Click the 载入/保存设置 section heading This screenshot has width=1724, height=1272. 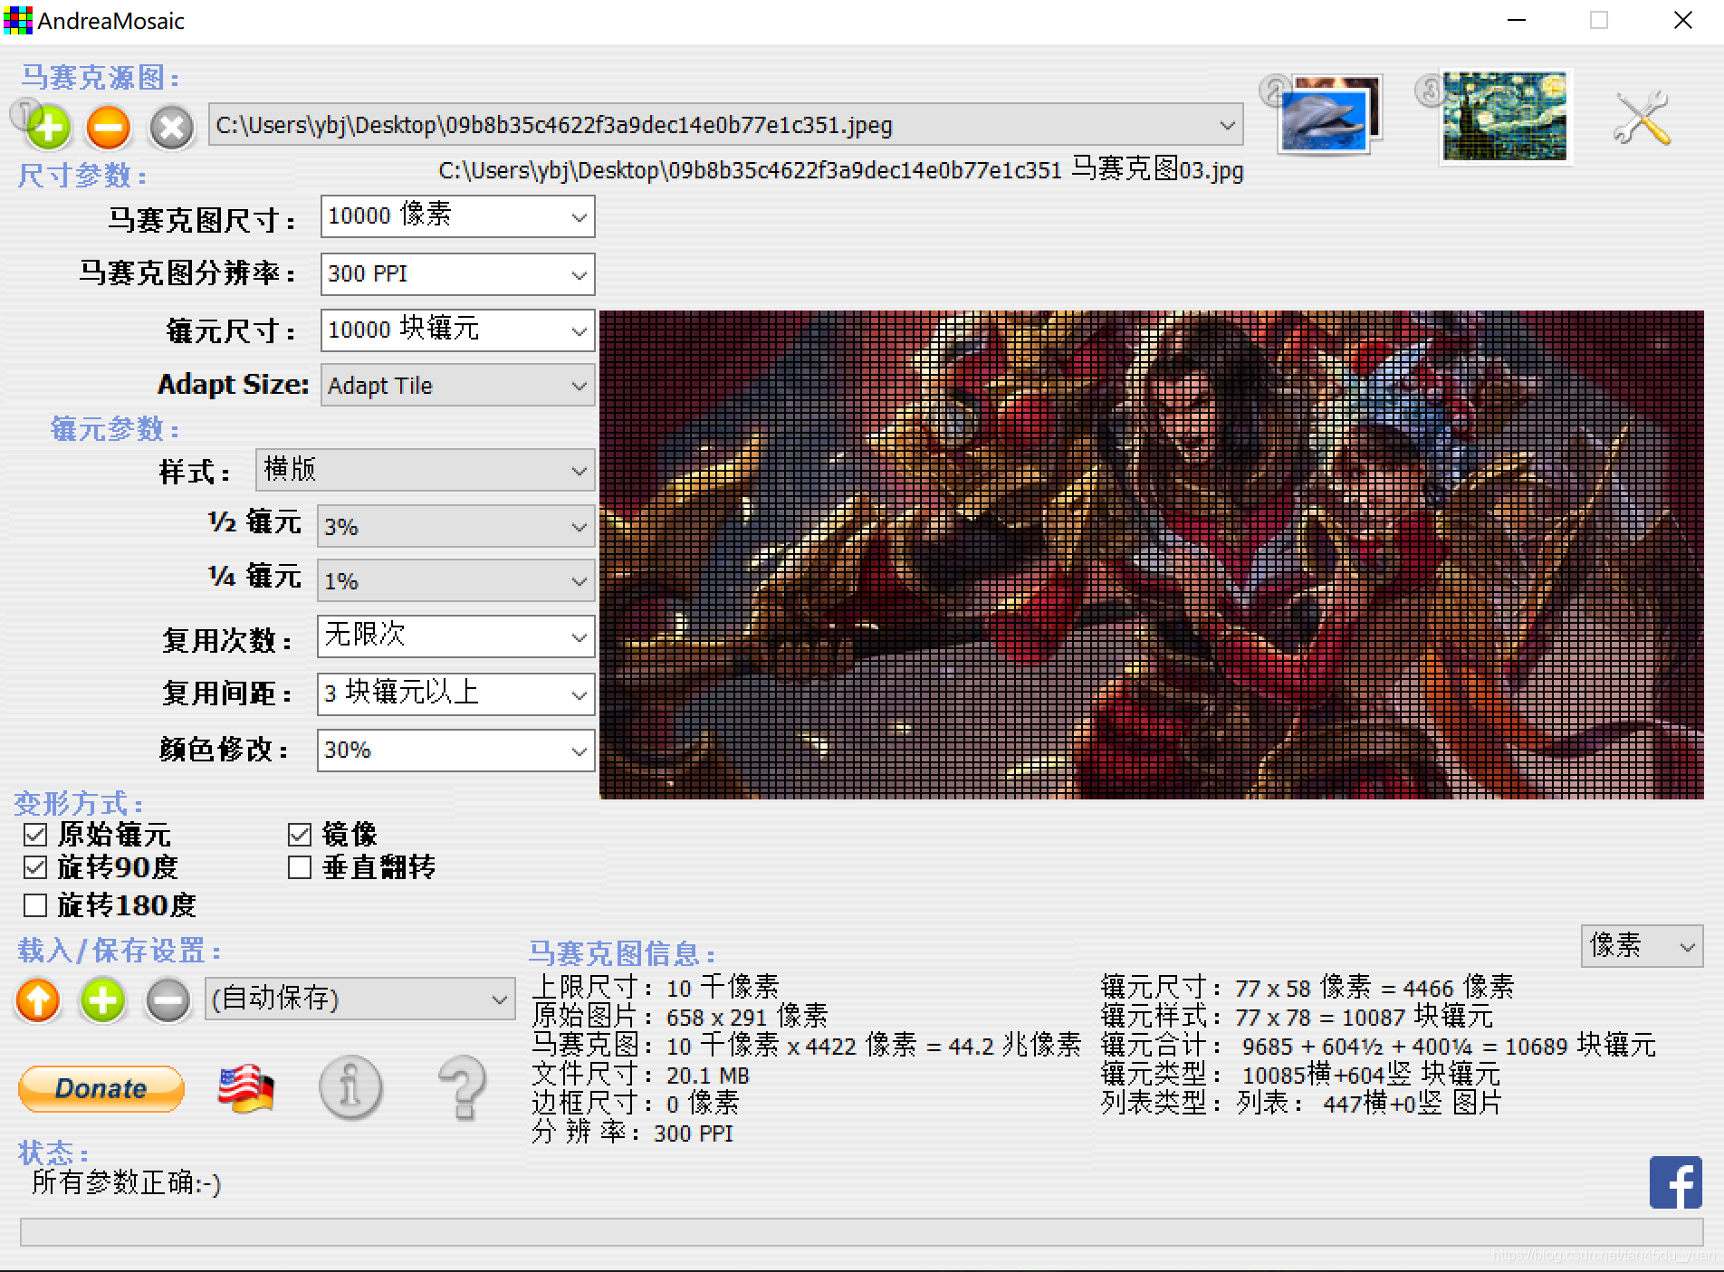[x=120, y=951]
